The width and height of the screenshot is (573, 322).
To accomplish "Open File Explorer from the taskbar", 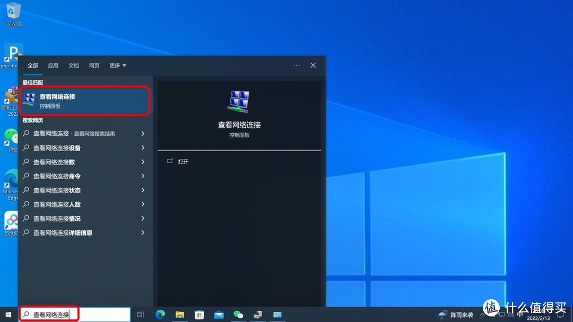I will point(180,315).
